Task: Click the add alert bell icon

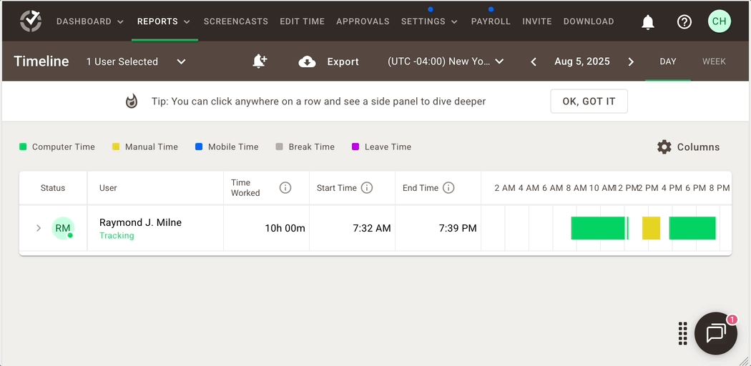Action: point(259,61)
